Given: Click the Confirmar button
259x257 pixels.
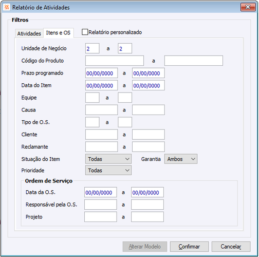Looking at the screenshot, I should 189,247.
